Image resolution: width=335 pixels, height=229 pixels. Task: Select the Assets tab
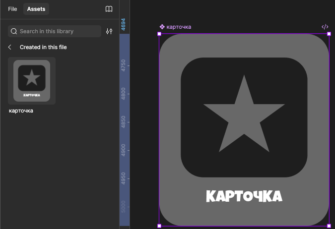click(x=36, y=9)
